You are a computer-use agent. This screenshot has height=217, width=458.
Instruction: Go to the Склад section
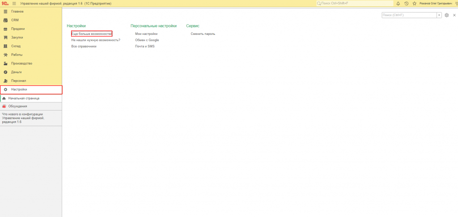[x=31, y=46]
